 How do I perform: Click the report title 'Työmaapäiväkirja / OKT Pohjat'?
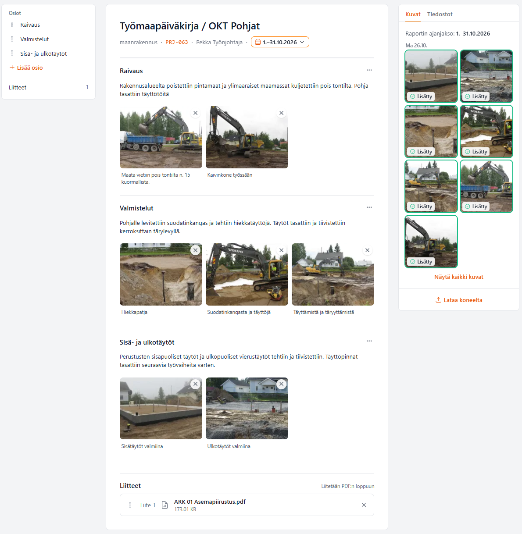189,26
